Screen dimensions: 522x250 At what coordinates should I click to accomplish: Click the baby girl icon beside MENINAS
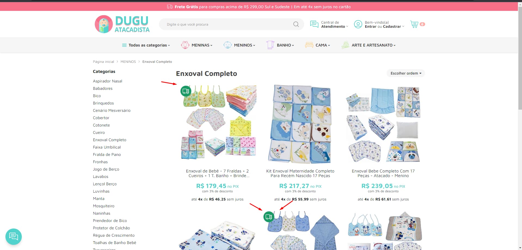point(185,45)
